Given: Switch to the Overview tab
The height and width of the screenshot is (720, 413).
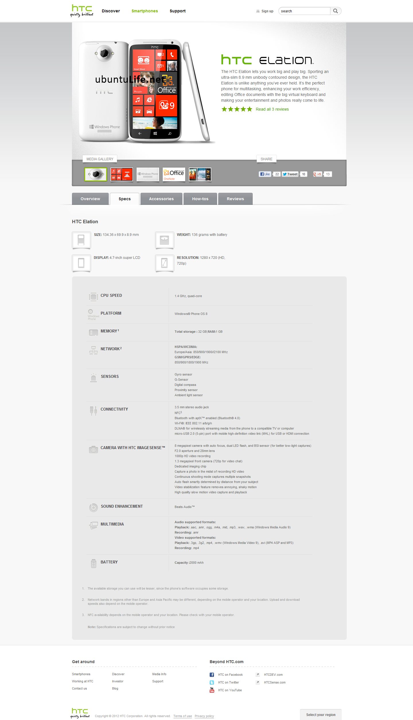Looking at the screenshot, I should 90,199.
